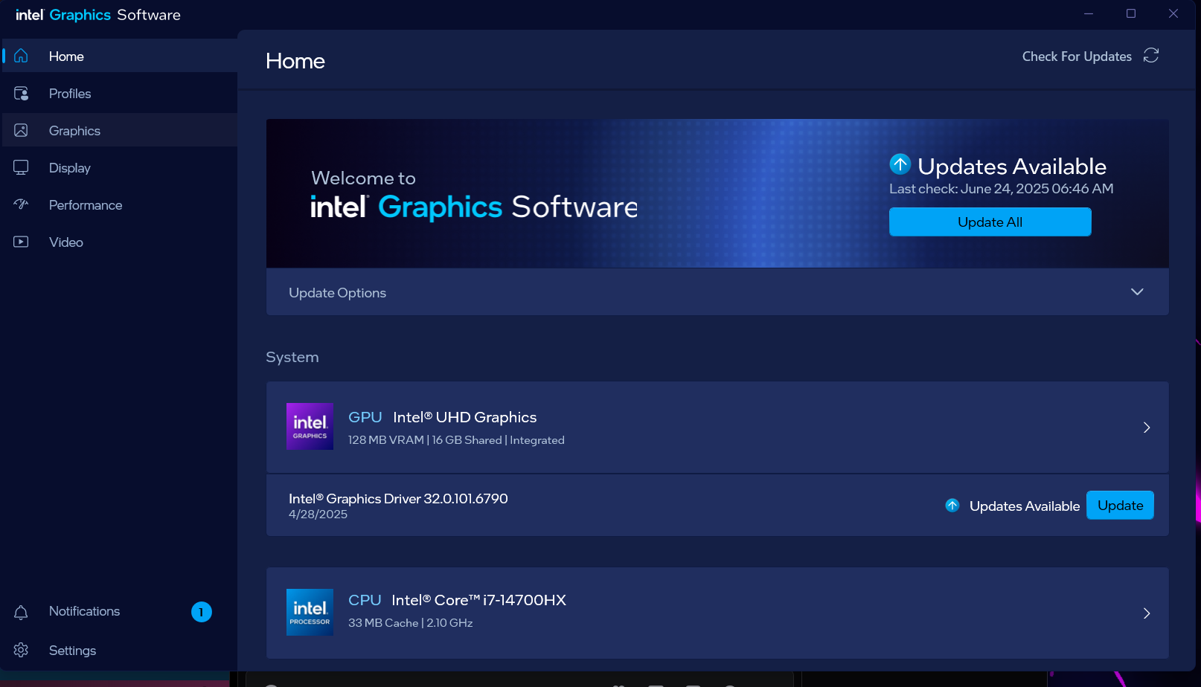Click the Video play icon in sidebar
This screenshot has height=687, width=1201.
21,242
